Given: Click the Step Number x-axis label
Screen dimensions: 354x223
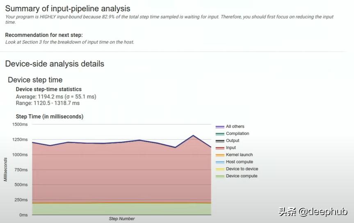Looking at the screenshot, I should coord(122,218).
